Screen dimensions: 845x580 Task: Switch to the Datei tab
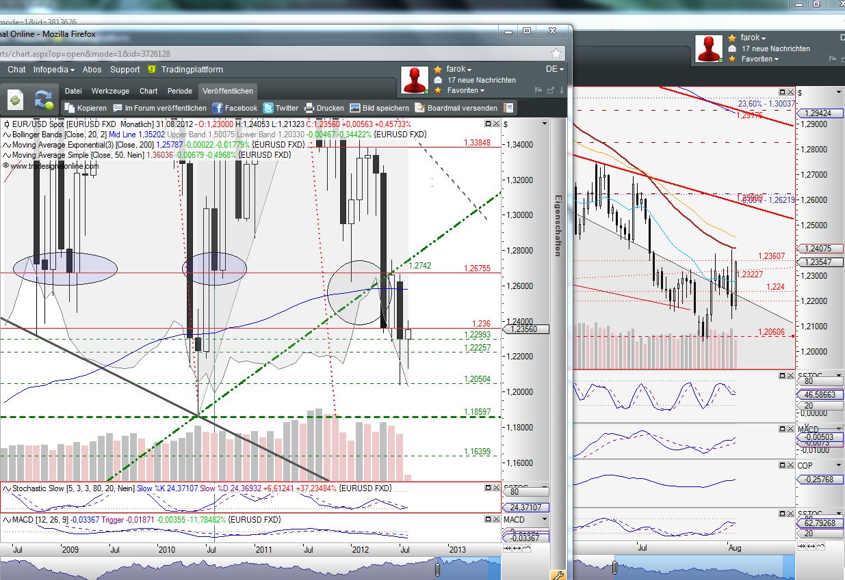[x=73, y=91]
